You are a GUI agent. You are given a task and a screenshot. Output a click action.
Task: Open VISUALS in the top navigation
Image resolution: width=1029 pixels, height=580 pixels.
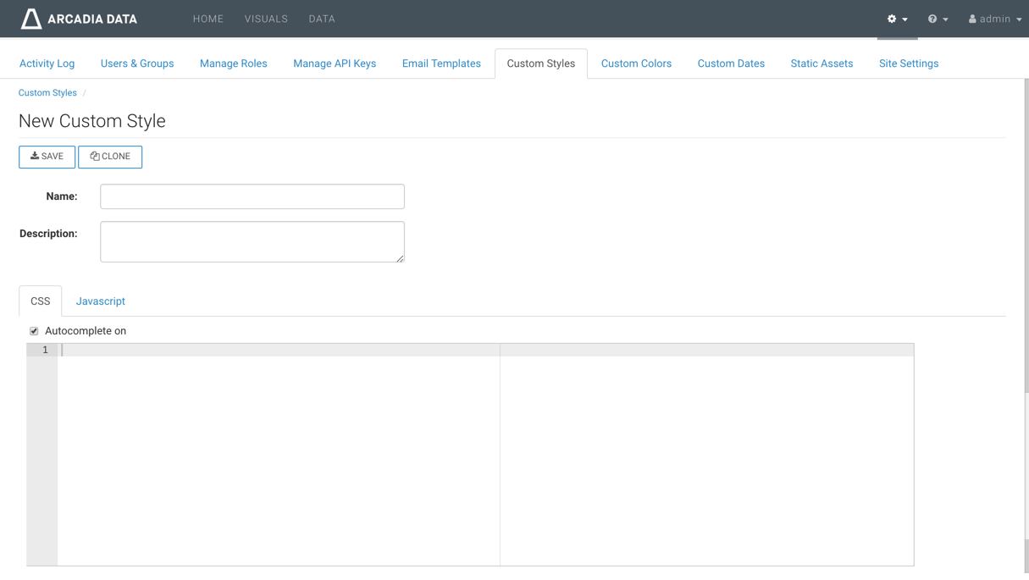266,19
